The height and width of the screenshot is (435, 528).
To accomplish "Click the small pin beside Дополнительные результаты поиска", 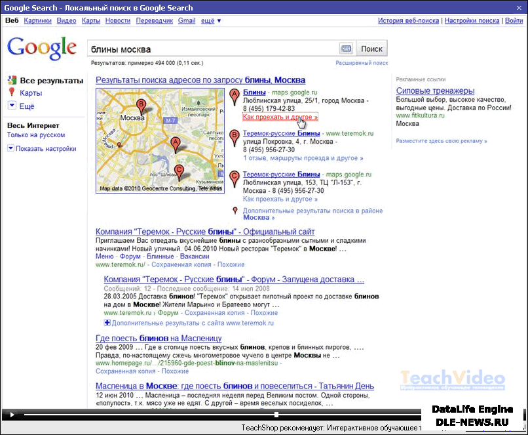I will (235, 211).
